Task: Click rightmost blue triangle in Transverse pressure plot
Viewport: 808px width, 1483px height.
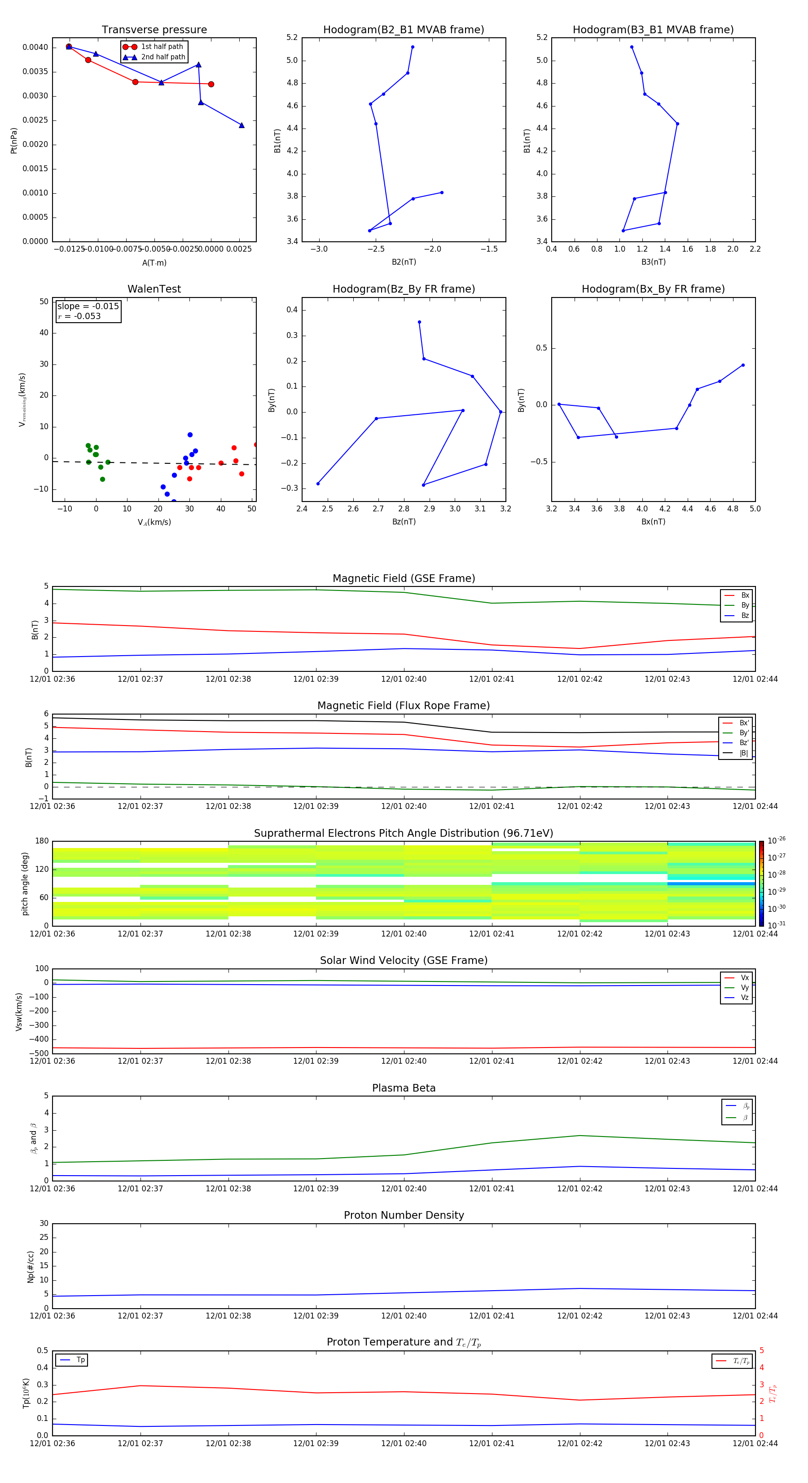Action: point(242,125)
